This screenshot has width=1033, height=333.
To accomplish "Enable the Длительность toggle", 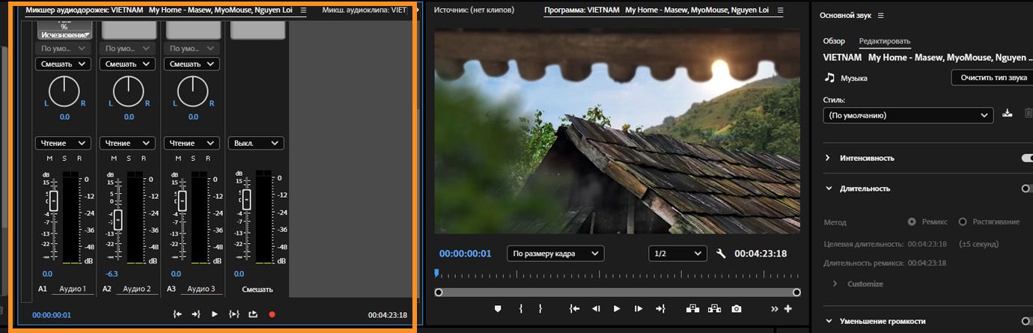I will click(x=1025, y=189).
